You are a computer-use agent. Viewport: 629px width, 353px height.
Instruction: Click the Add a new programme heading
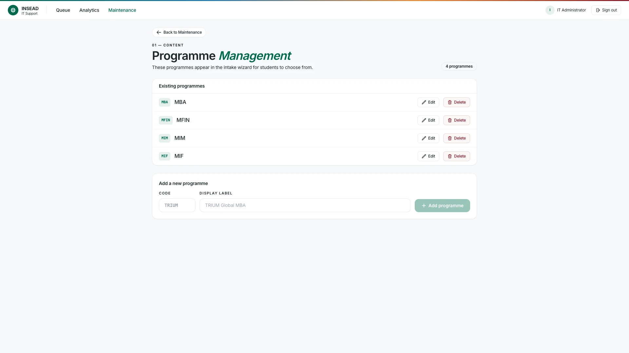183,183
